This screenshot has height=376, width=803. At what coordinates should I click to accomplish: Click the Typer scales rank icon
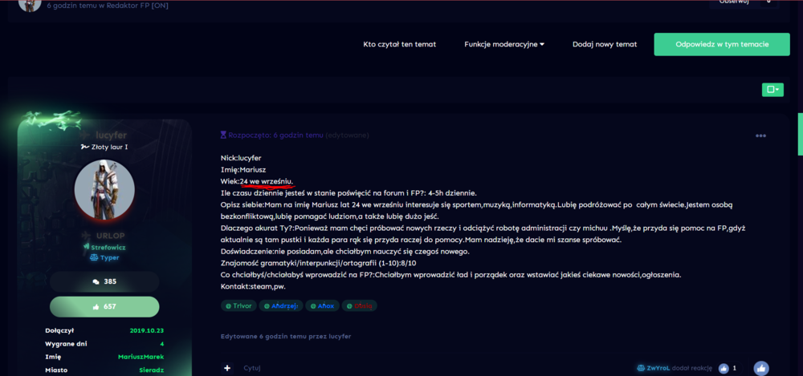pyautogui.click(x=93, y=258)
